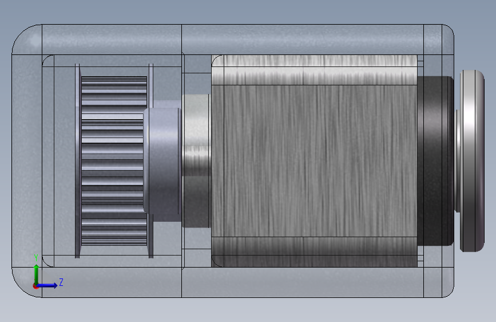This screenshot has width=496, height=322.
Task: Pick the pulley flange opposite the hub
Action: [x=77, y=160]
